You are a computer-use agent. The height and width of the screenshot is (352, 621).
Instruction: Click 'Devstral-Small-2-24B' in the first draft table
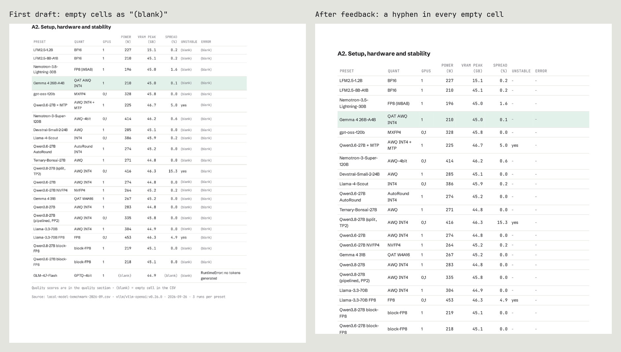click(50, 130)
